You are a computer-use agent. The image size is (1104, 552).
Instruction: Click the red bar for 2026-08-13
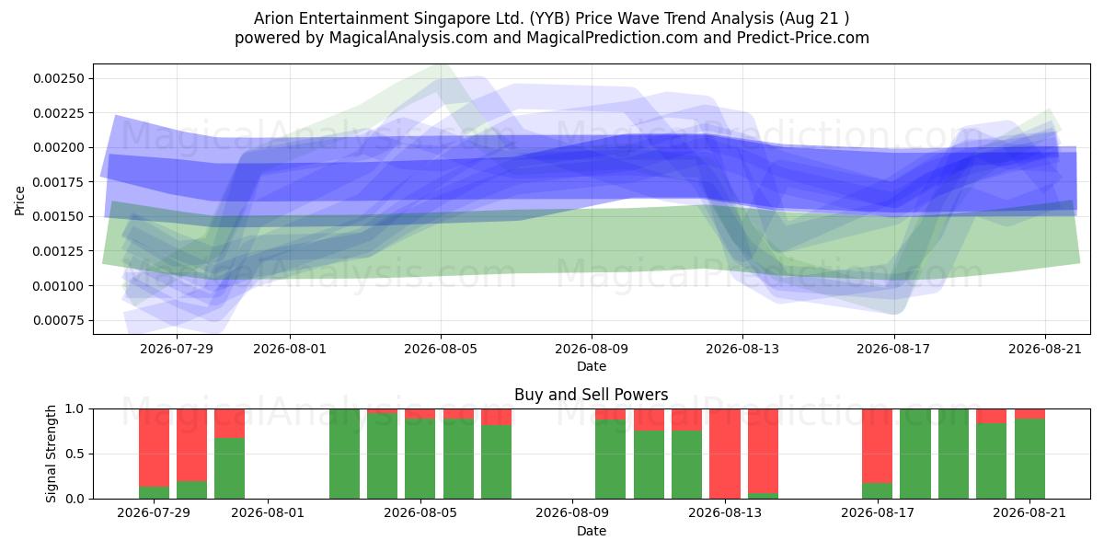pyautogui.click(x=725, y=454)
